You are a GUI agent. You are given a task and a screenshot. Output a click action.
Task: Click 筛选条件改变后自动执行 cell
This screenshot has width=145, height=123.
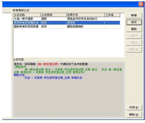82,19
